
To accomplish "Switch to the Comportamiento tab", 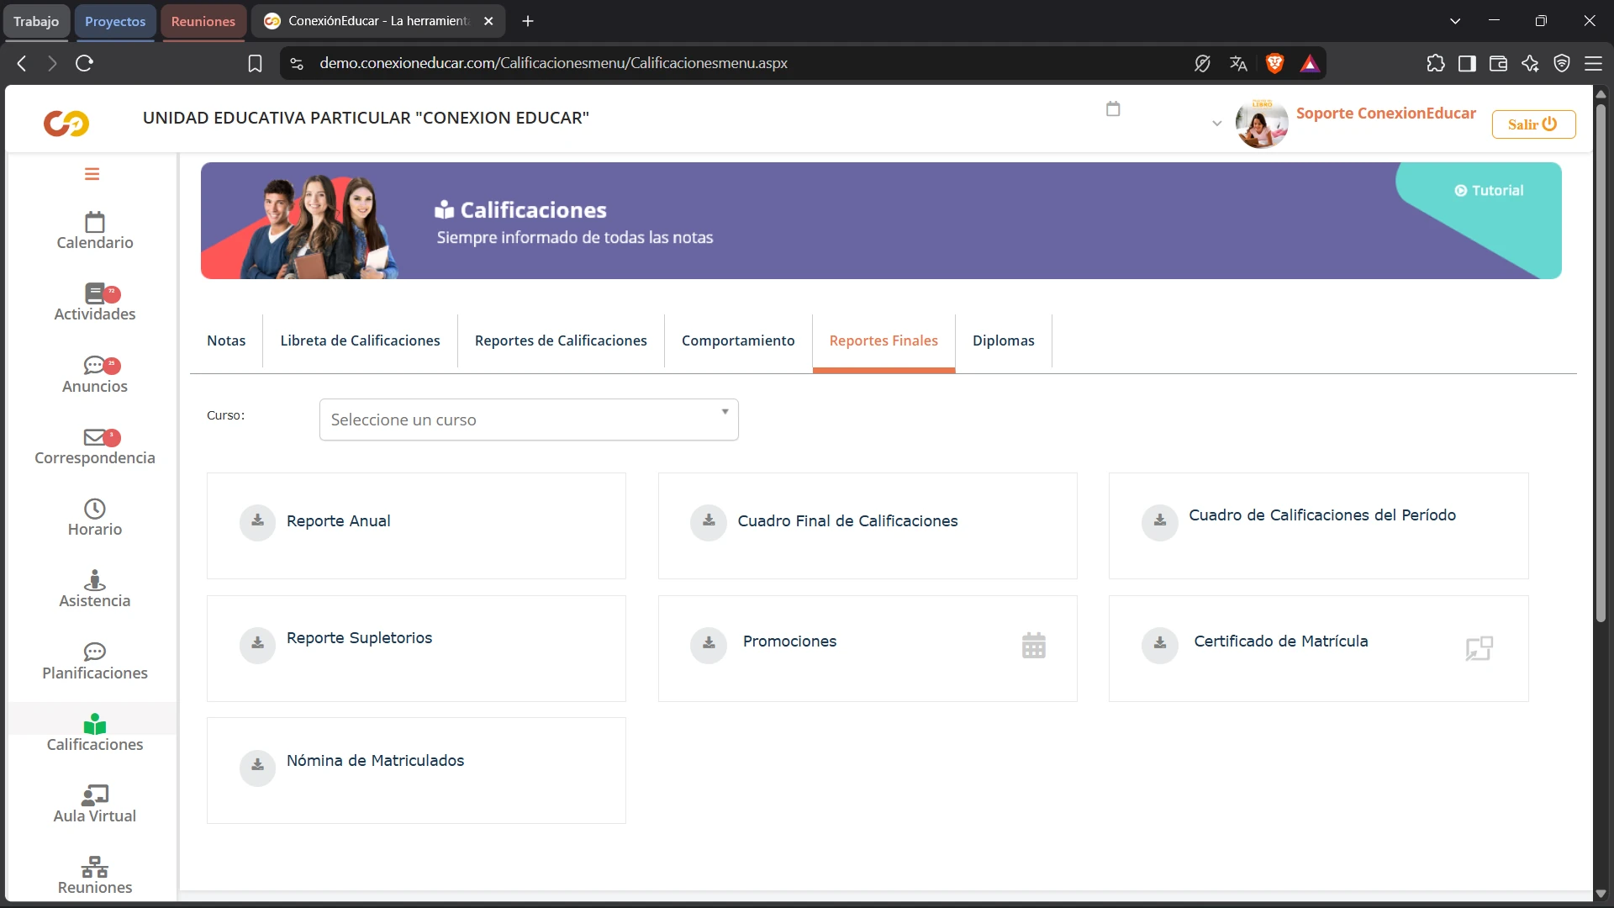I will (738, 340).
